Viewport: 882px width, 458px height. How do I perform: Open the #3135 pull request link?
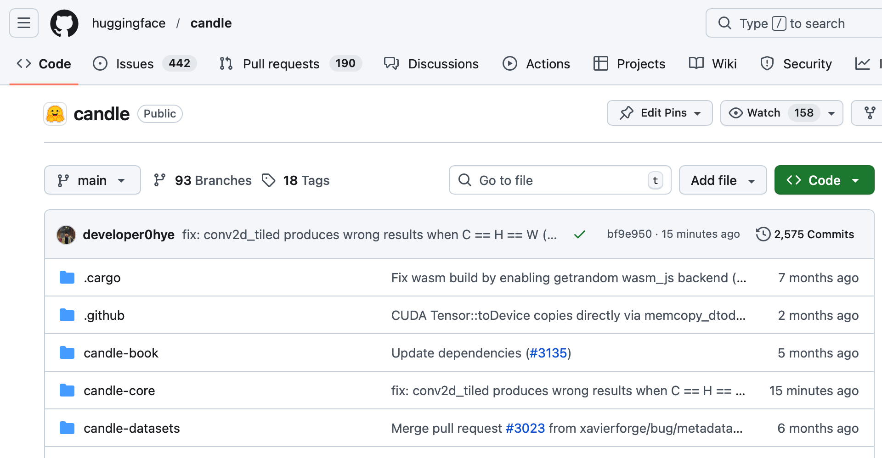pos(548,353)
